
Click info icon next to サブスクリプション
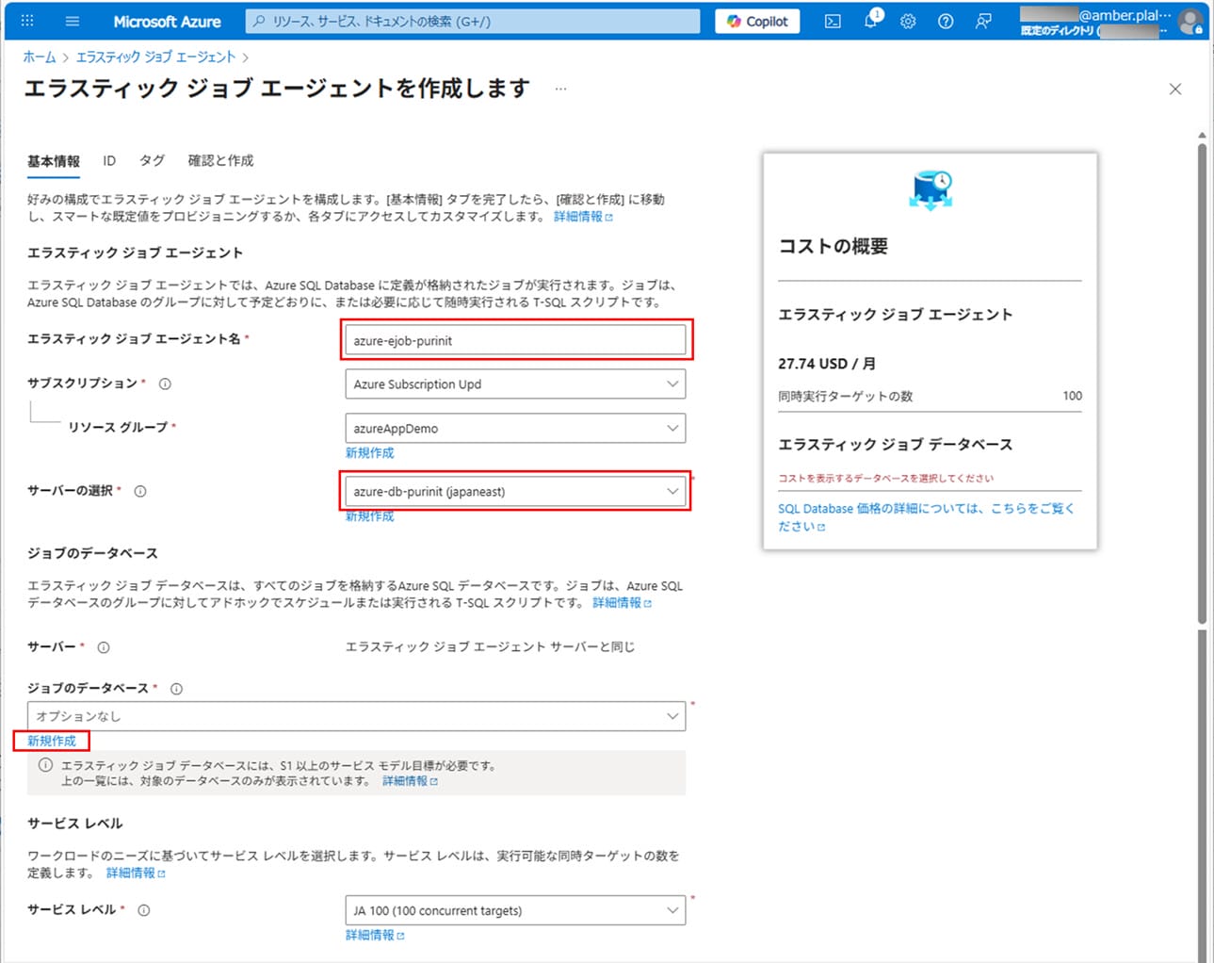(x=165, y=384)
